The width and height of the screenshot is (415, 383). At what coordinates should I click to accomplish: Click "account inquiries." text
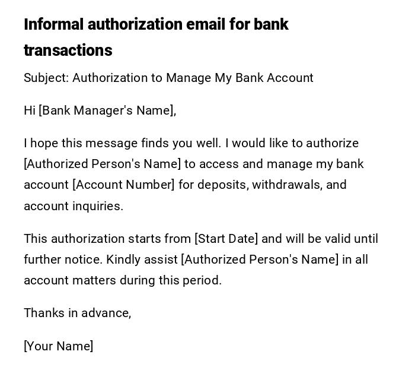tap(74, 206)
